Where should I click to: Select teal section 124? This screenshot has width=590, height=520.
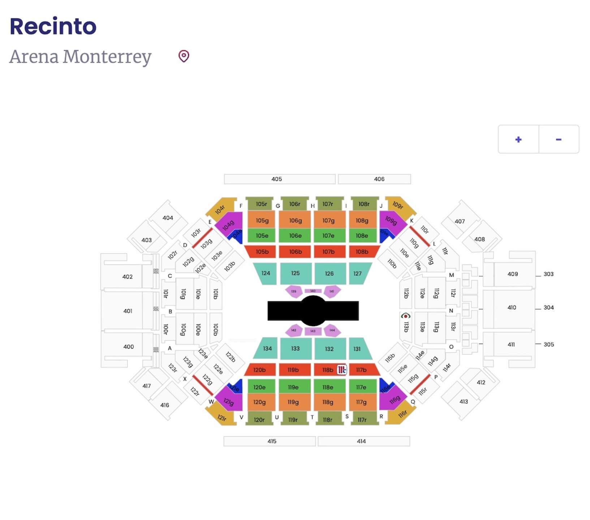[x=266, y=273]
